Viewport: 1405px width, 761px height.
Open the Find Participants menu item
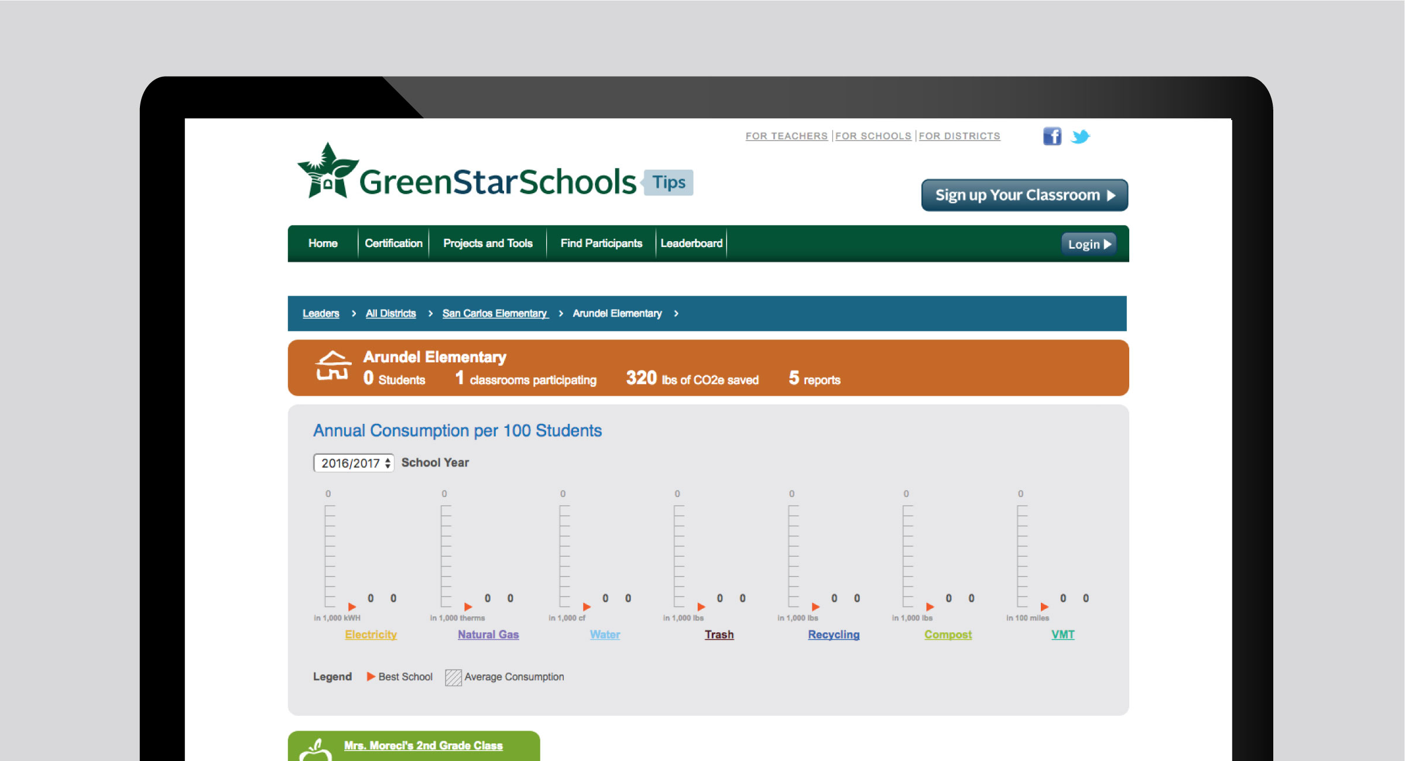pos(601,244)
